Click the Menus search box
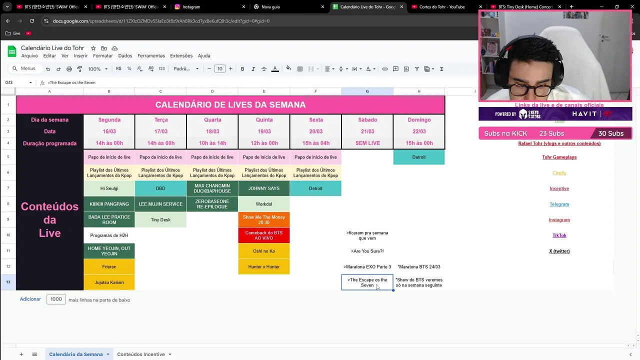 [25, 69]
